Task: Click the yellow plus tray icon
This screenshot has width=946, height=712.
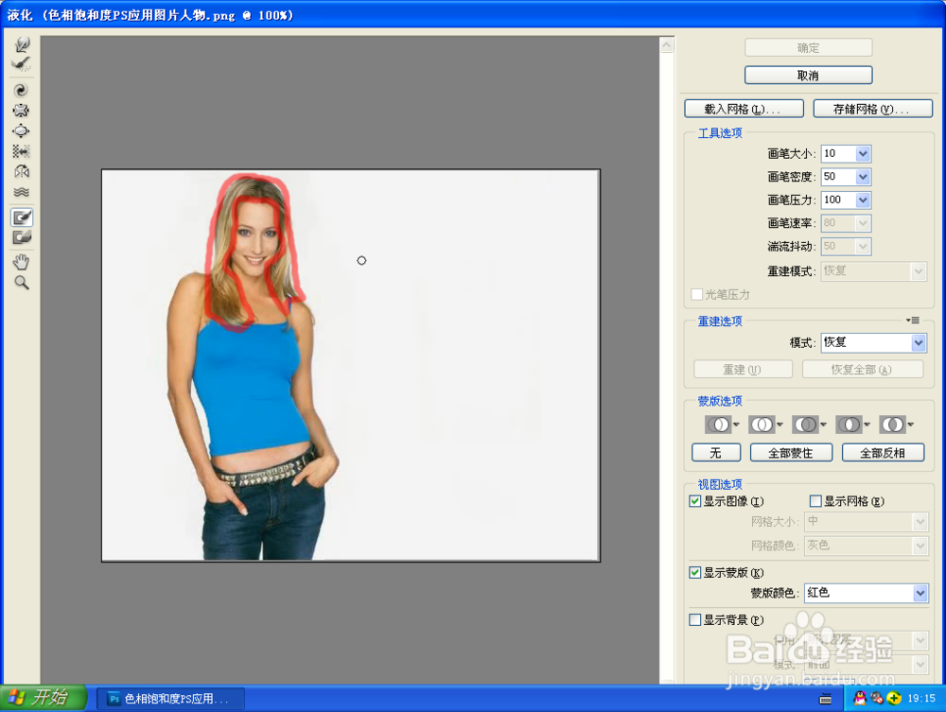Action: (x=894, y=698)
